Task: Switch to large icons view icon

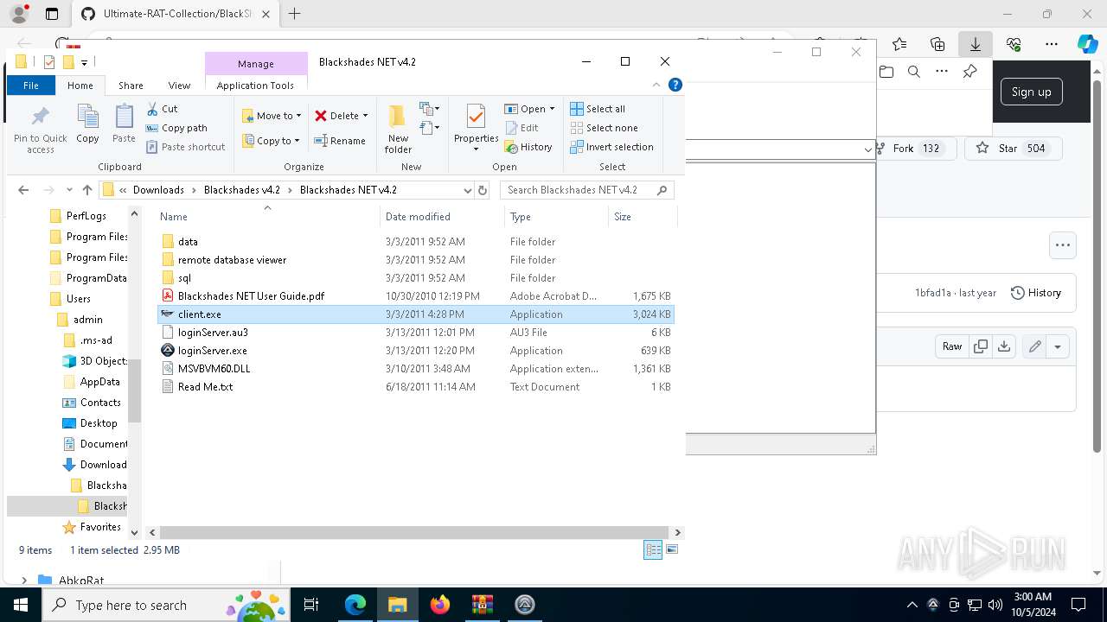Action: (x=672, y=550)
